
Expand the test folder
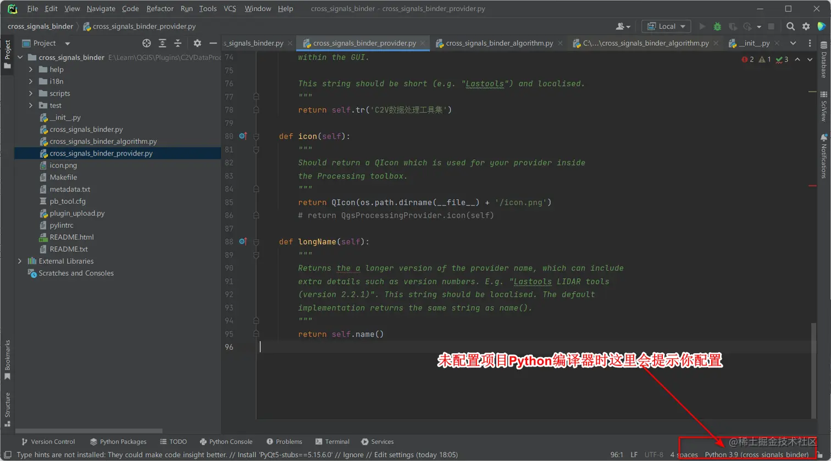click(31, 105)
